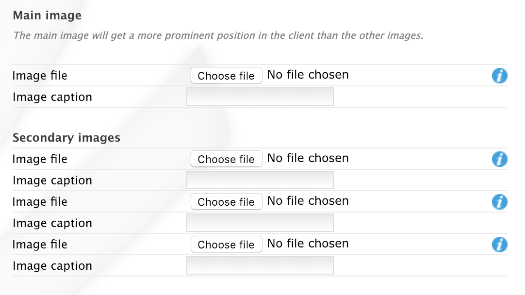Focus the third secondary image caption field
525x295 pixels.
260,265
